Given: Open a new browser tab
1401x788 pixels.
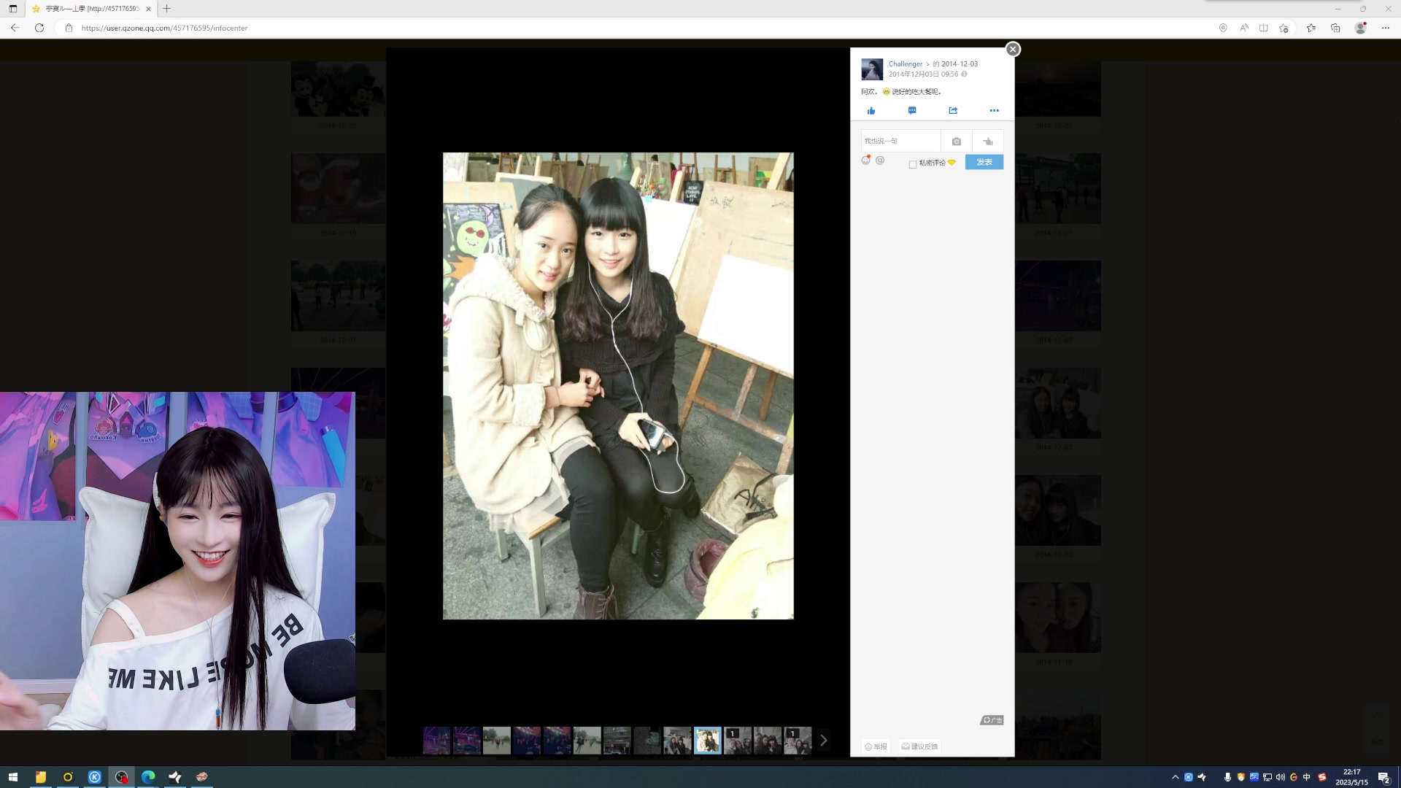Looking at the screenshot, I should (166, 9).
